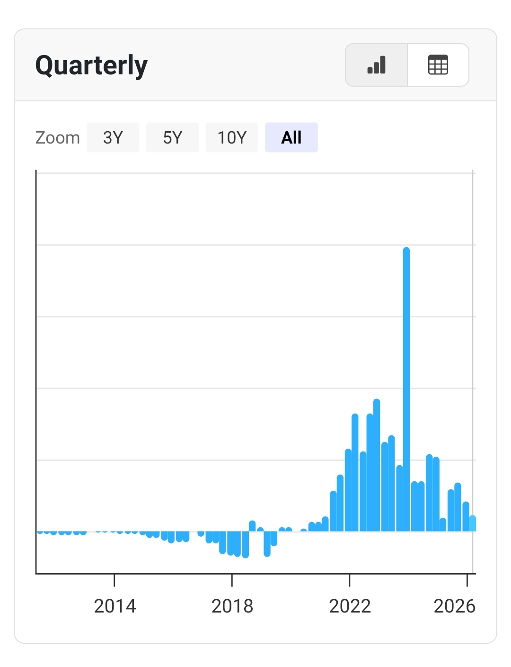This screenshot has width=511, height=667.
Task: Click the 2022 axis label
Action: coord(350,606)
